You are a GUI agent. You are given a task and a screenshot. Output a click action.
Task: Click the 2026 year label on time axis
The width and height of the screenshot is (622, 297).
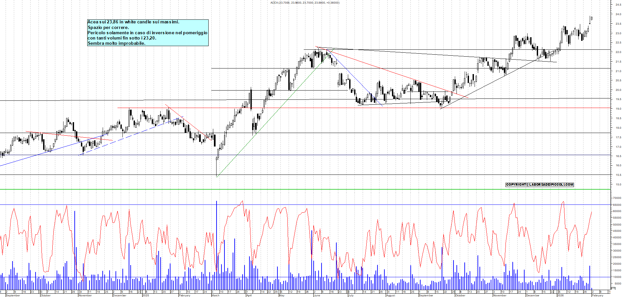tap(560, 295)
